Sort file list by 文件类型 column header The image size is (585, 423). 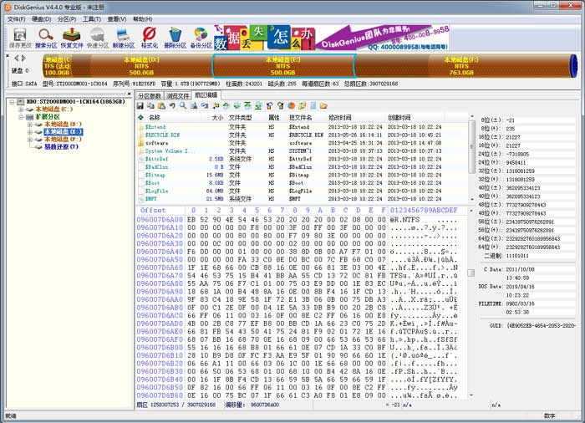[x=241, y=118]
